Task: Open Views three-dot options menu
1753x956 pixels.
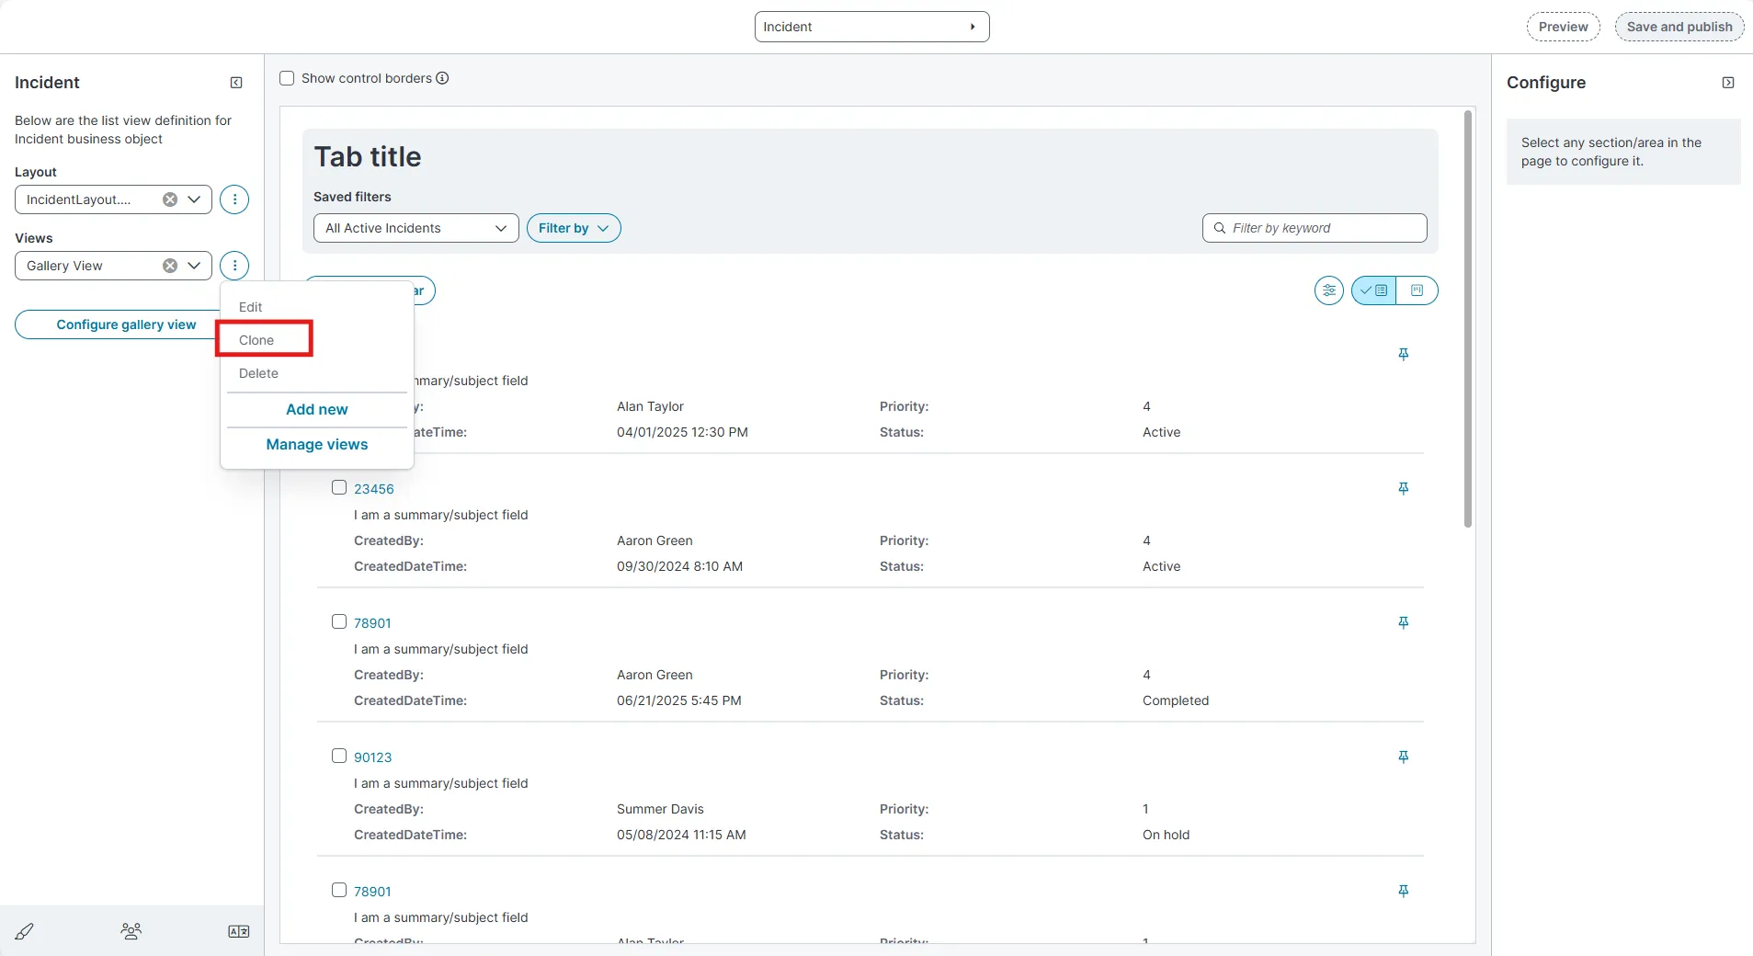Action: click(x=234, y=266)
